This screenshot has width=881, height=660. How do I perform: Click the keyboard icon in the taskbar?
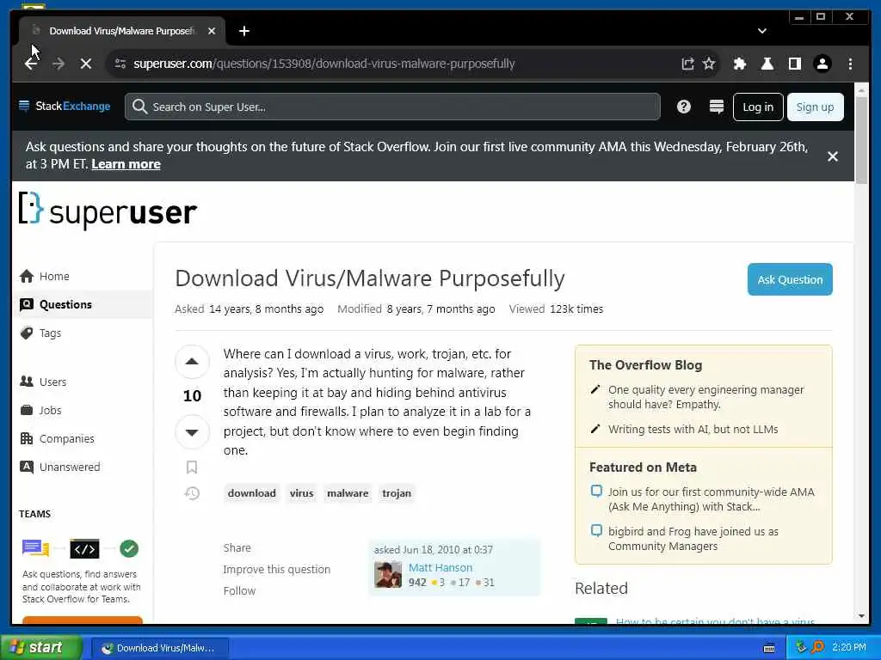coord(769,648)
